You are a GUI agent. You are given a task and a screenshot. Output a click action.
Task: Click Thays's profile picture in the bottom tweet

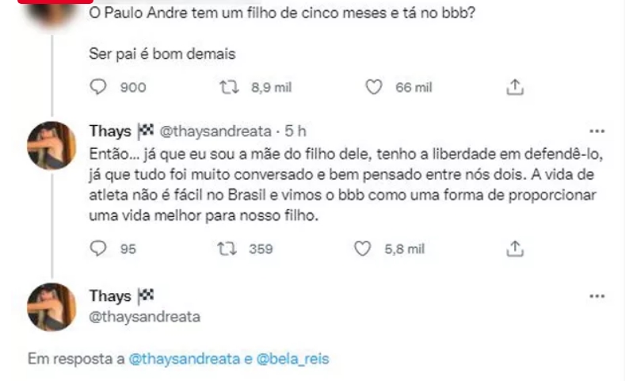[52, 307]
